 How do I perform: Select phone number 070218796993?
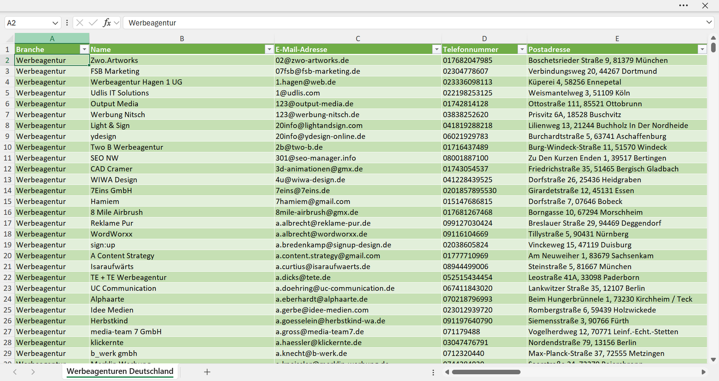(x=484, y=299)
